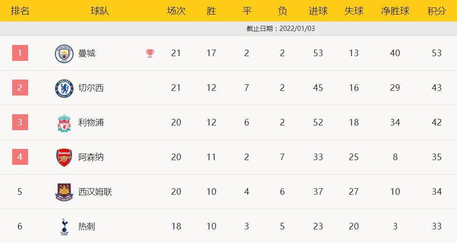Click the Liverpool club crest
The height and width of the screenshot is (243, 457).
pyautogui.click(x=64, y=123)
